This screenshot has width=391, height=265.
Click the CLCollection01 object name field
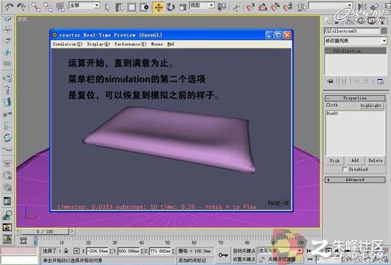(x=352, y=31)
